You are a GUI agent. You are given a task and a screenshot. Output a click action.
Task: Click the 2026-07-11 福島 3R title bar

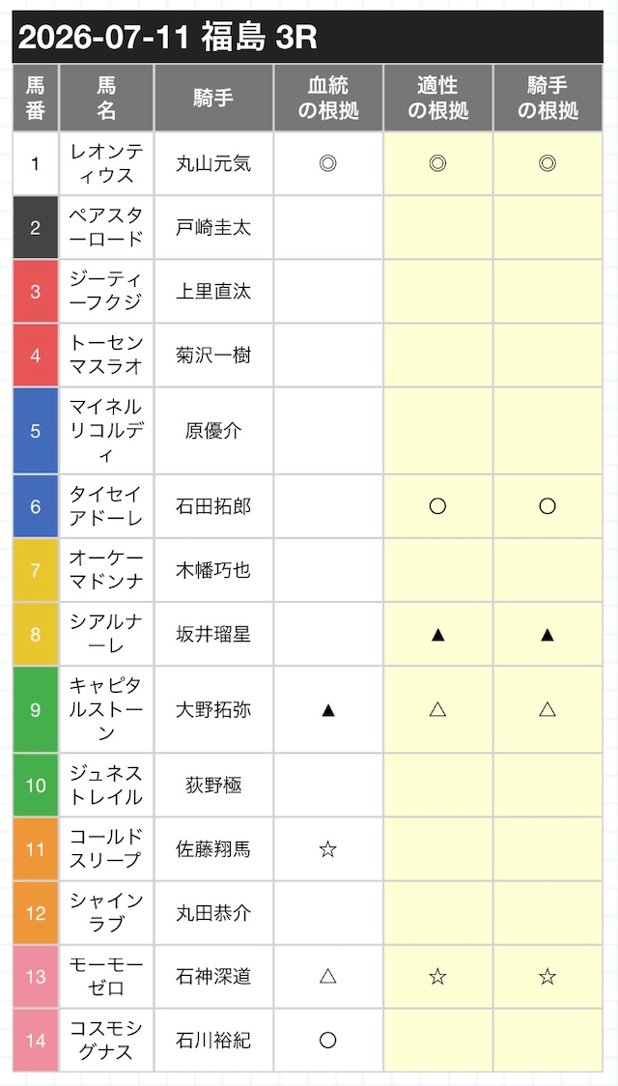pos(308,38)
